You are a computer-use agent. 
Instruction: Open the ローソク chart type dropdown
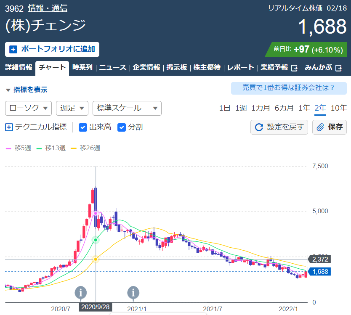tap(29, 108)
